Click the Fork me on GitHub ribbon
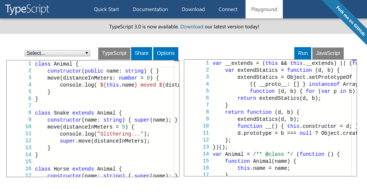Image resolution: width=367 pixels, height=193 pixels. [x=350, y=21]
